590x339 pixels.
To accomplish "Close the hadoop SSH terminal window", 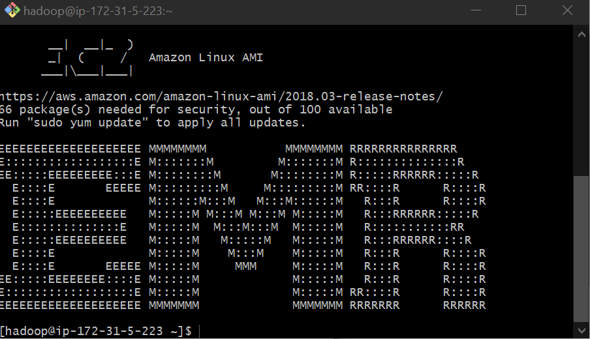I will pos(567,10).
